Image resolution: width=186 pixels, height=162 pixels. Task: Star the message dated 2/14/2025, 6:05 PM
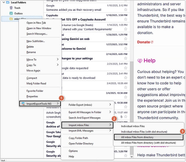(x=125, y=58)
